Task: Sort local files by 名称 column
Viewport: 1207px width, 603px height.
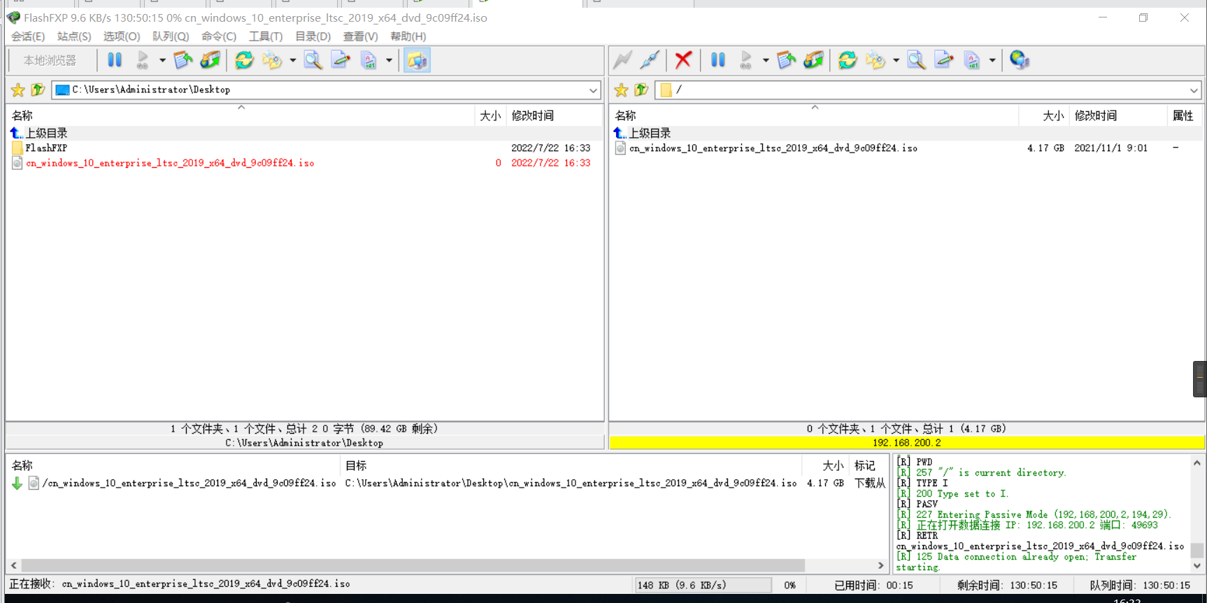Action: pos(241,115)
